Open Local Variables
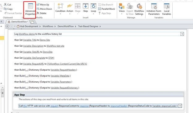The height and width of the screenshot is (113, 193). click(166, 9)
